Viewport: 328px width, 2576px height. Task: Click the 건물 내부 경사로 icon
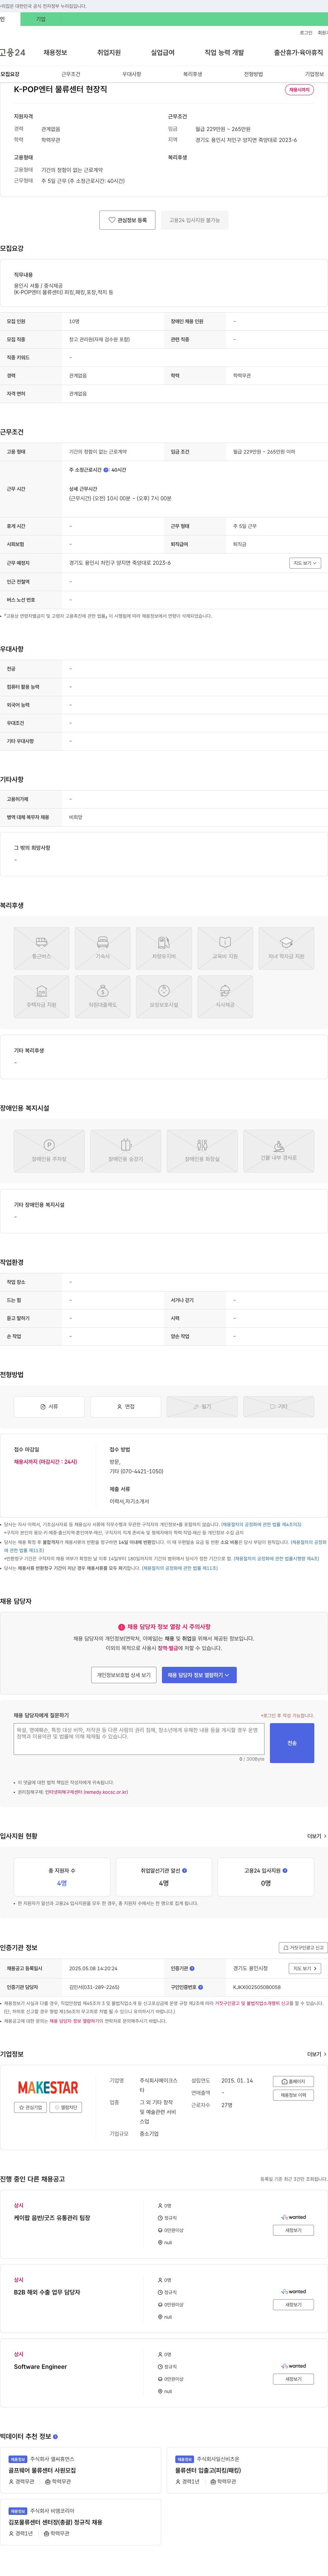[279, 1151]
